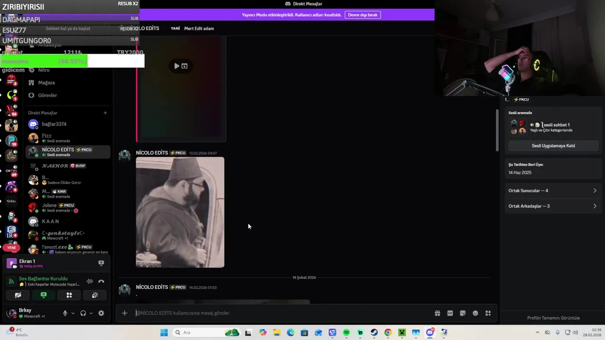Open Steam from taskbar
Image resolution: width=605 pixels, height=340 pixels.
point(374,332)
